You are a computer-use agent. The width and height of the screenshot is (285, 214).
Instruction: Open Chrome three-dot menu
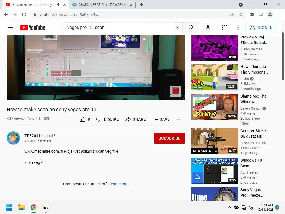pos(279,14)
